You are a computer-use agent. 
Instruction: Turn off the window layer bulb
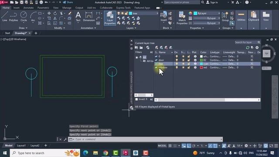click(x=177, y=68)
